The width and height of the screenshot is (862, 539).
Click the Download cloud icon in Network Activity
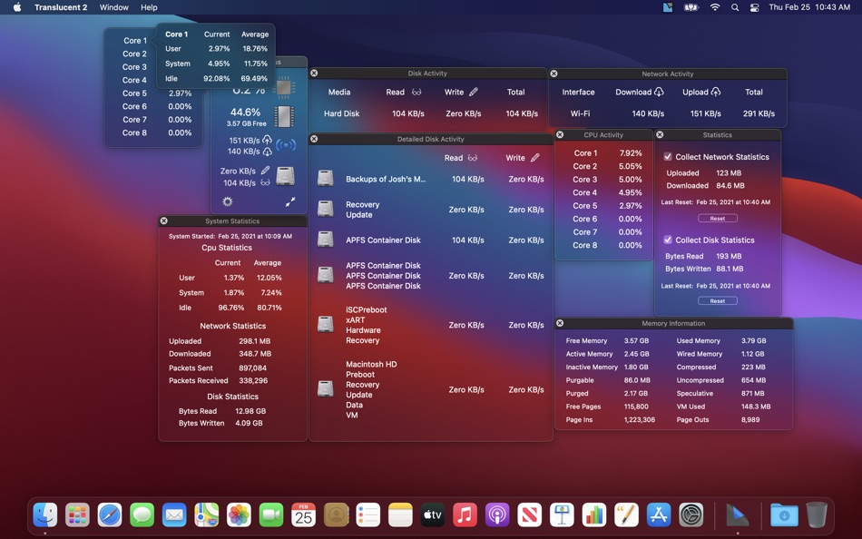coord(659,92)
